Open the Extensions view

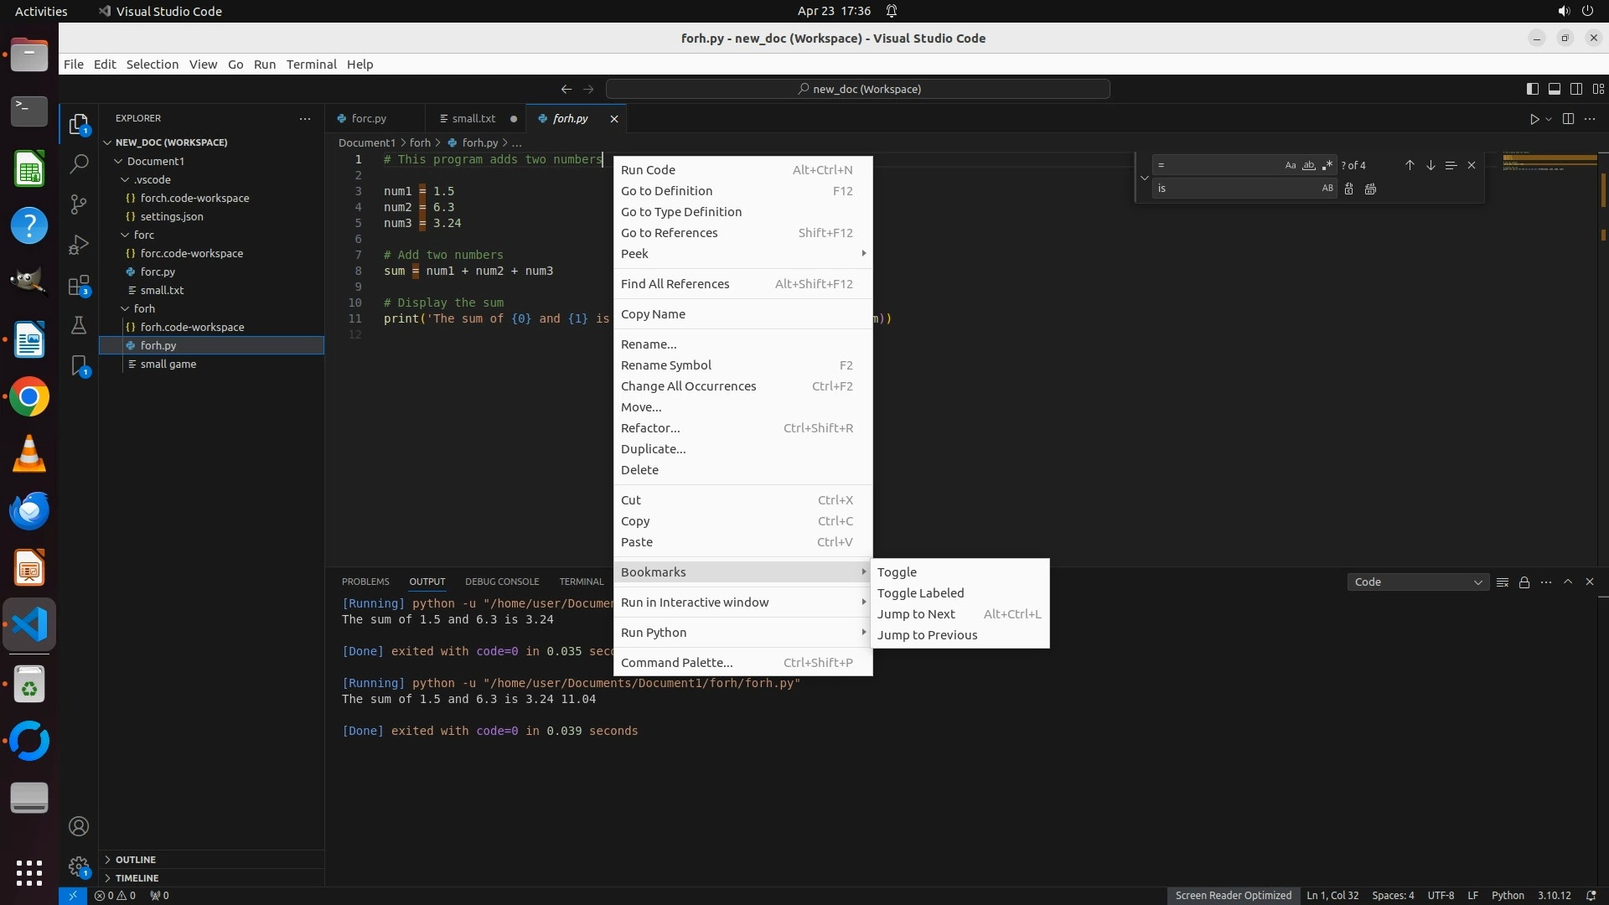pos(79,286)
